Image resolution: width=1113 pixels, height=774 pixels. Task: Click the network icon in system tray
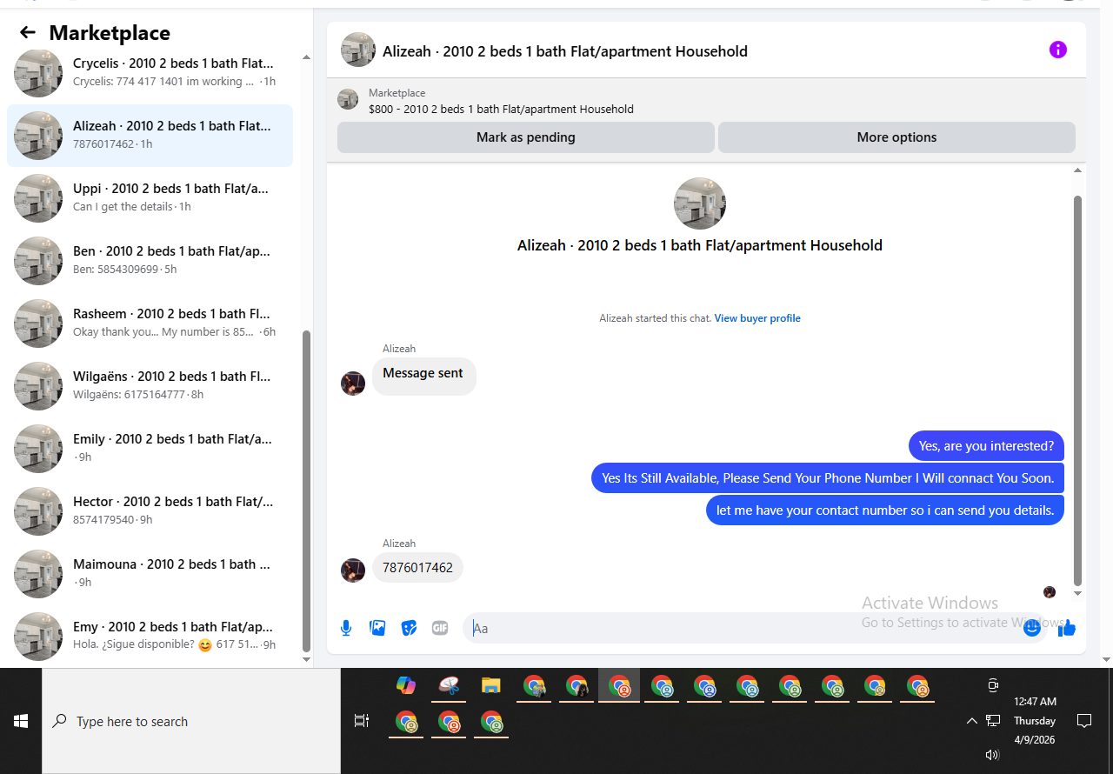pyautogui.click(x=993, y=721)
